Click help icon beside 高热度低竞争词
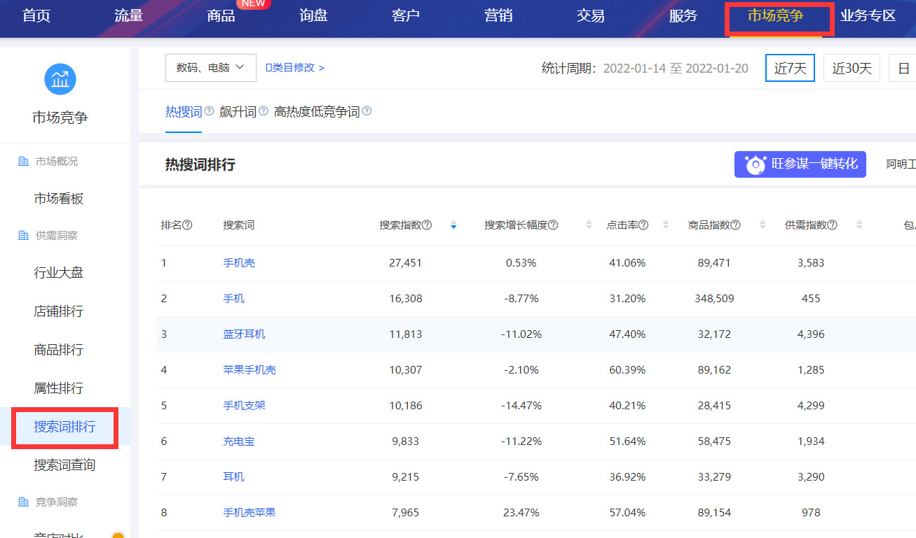This screenshot has width=916, height=538. pos(367,111)
